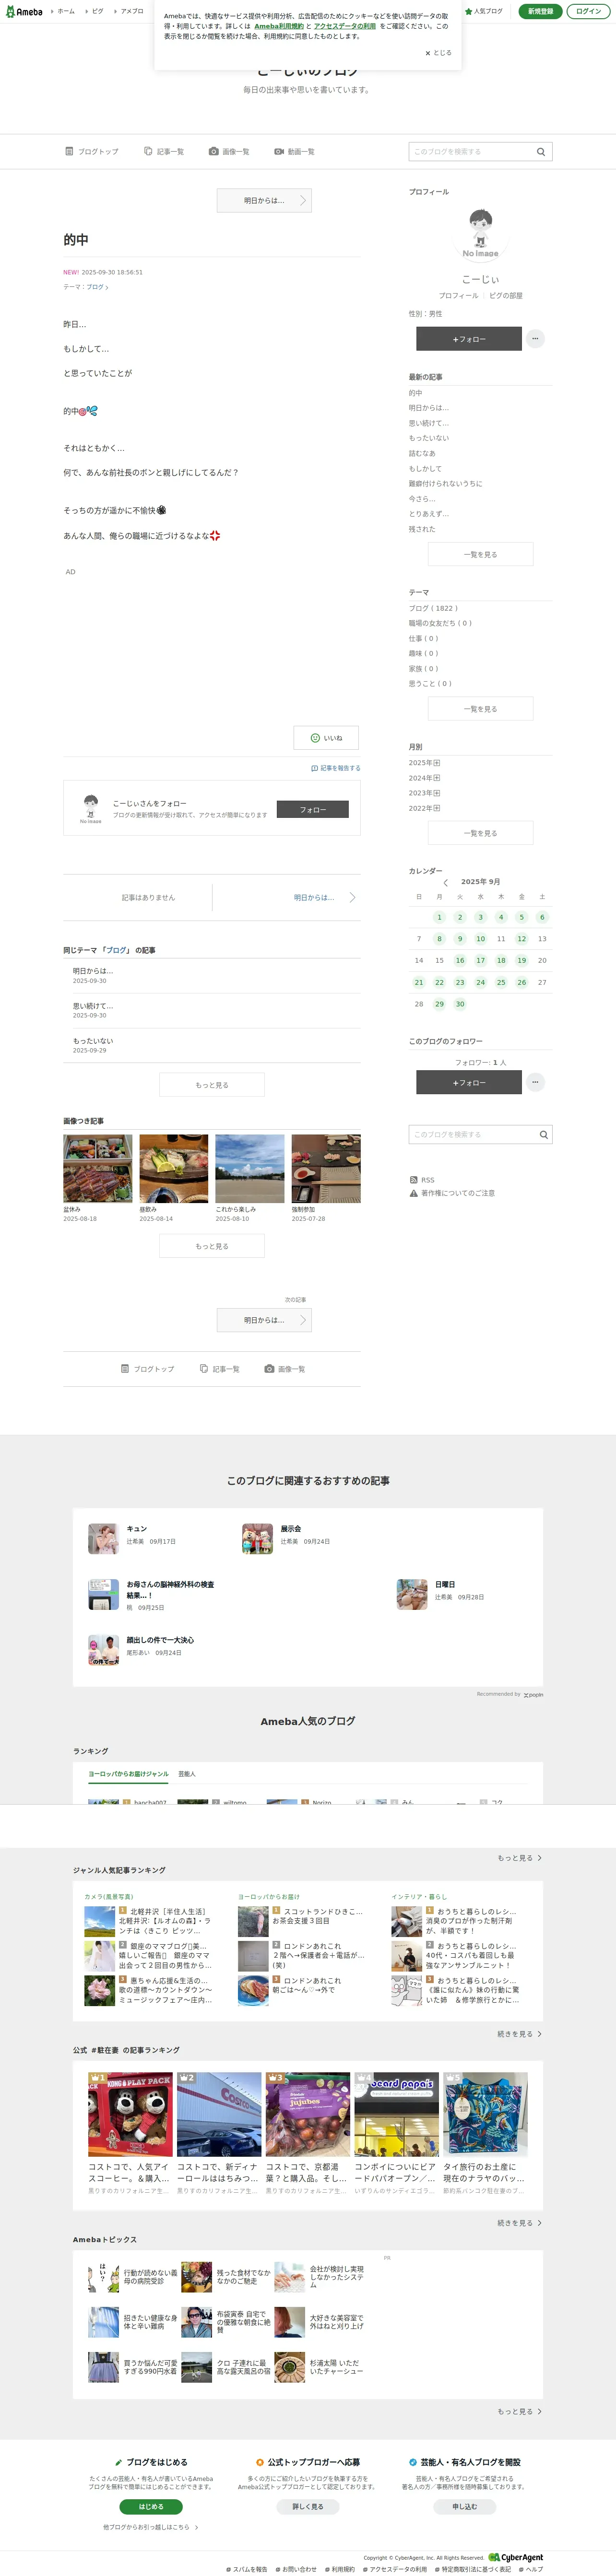616x2576 pixels.
Task: Click the いいね smiley button under the post
Action: coord(326,738)
